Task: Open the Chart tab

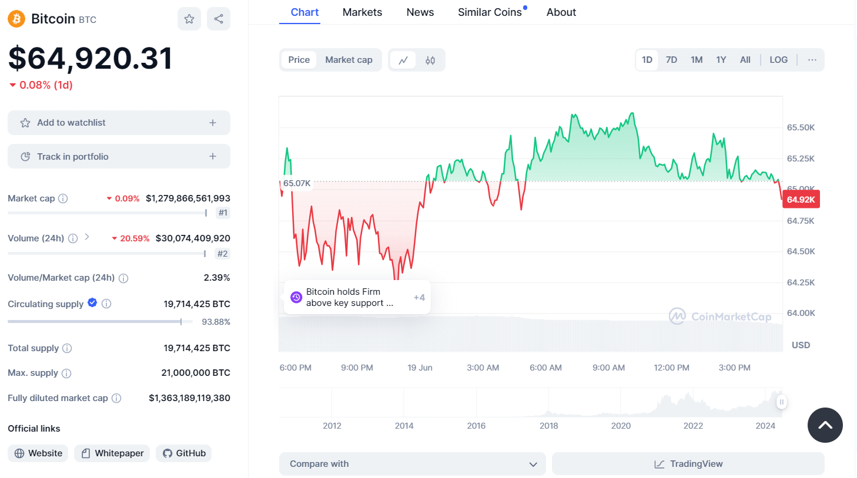Action: pyautogui.click(x=304, y=12)
